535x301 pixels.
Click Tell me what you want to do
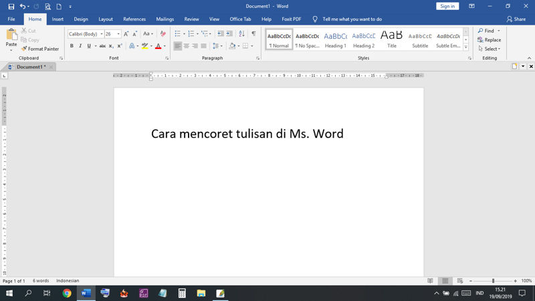click(352, 19)
